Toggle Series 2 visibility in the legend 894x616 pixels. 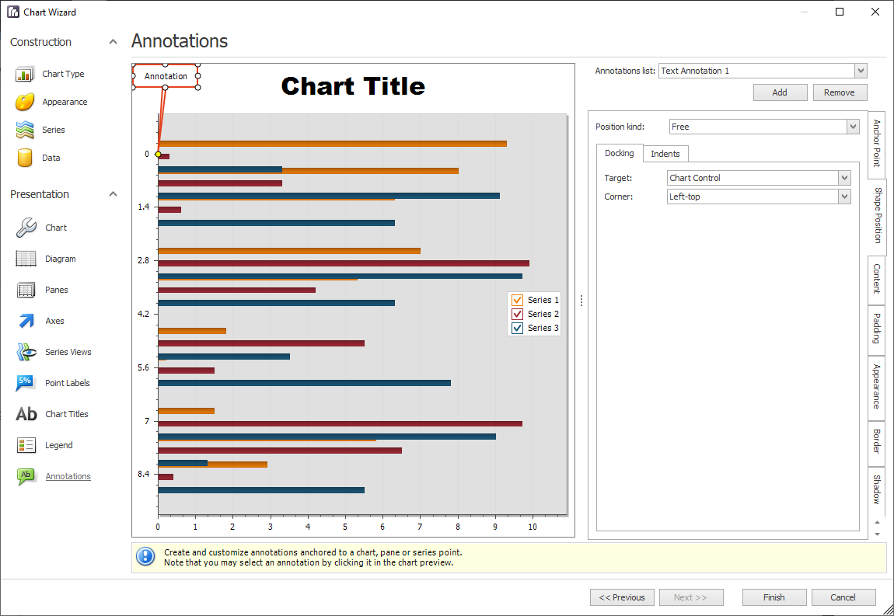[517, 313]
